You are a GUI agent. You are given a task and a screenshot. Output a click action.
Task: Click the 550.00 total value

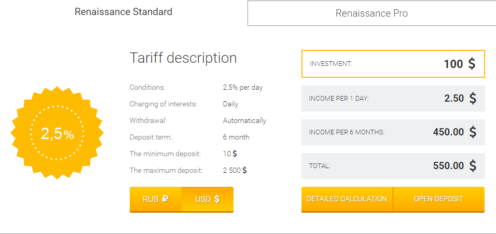[448, 166]
